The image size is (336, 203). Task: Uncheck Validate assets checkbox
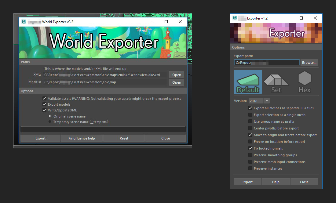[45, 99]
